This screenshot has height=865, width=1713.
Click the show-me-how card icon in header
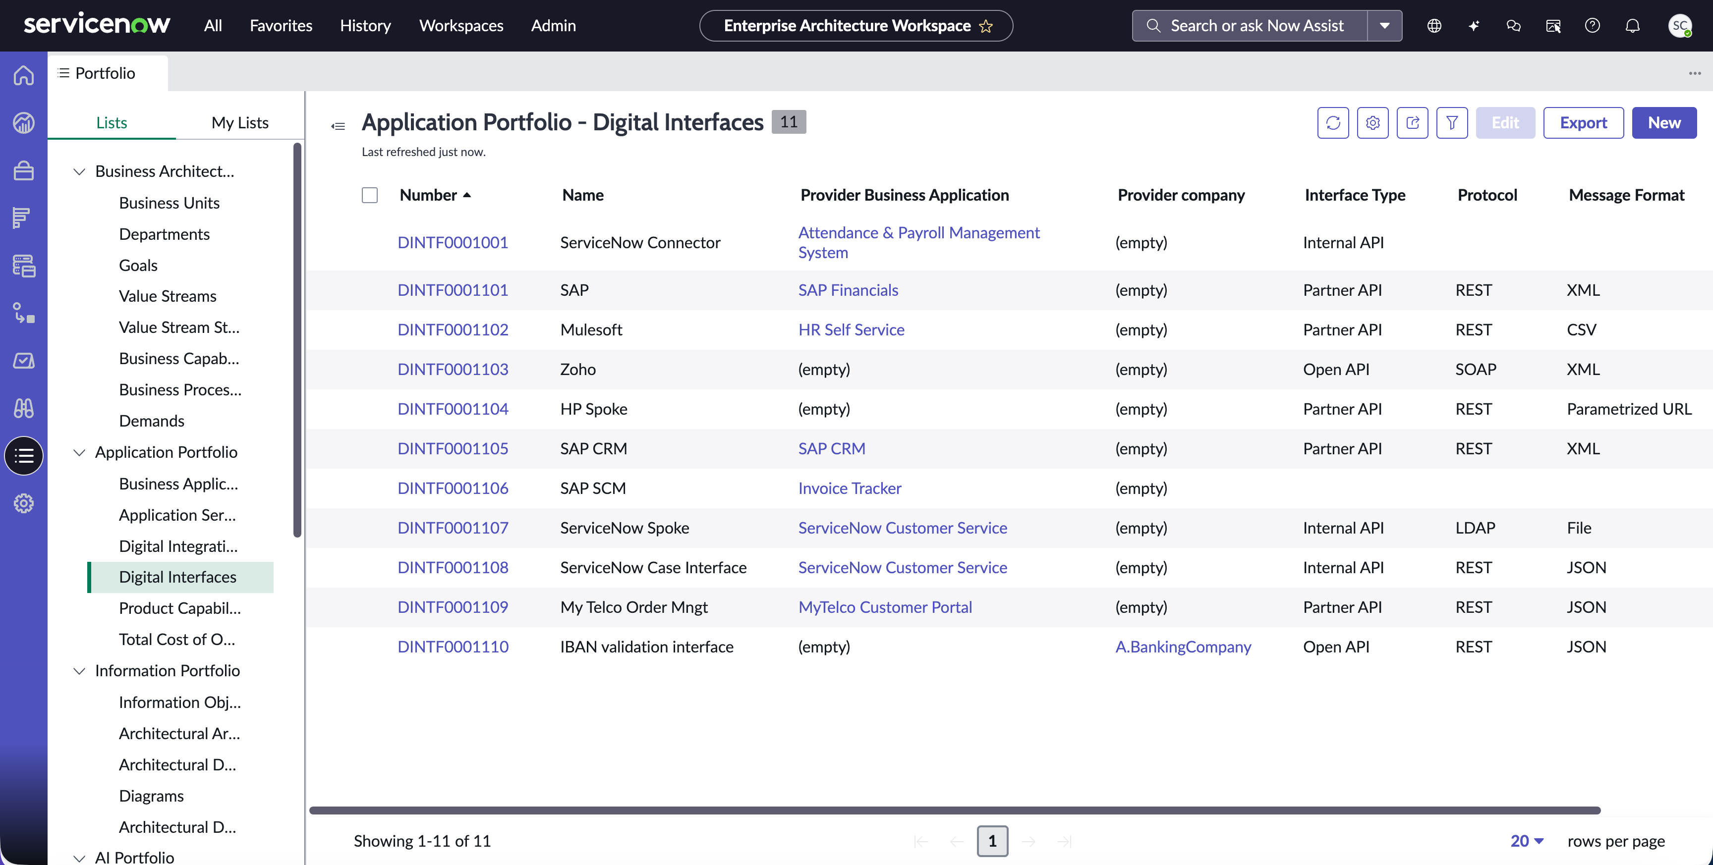click(x=1553, y=26)
